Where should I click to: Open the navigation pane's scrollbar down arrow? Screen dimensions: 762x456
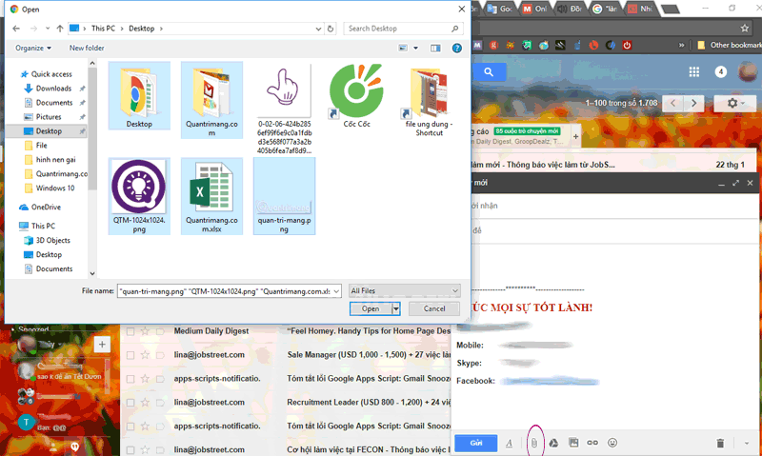click(x=92, y=274)
